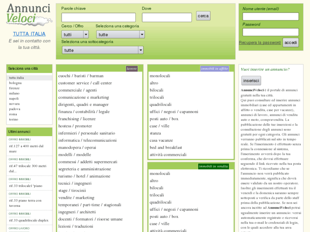Open segreteria e amministrazione category
The width and height of the screenshot is (310, 232).
coord(84,169)
